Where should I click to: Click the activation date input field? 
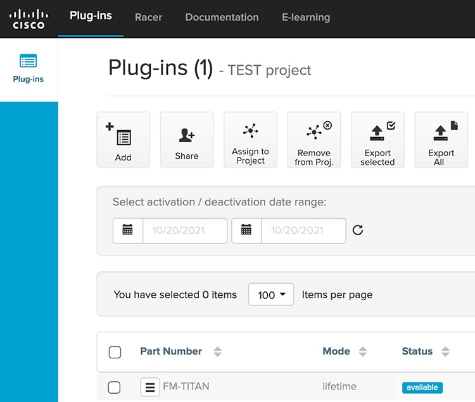tap(185, 231)
